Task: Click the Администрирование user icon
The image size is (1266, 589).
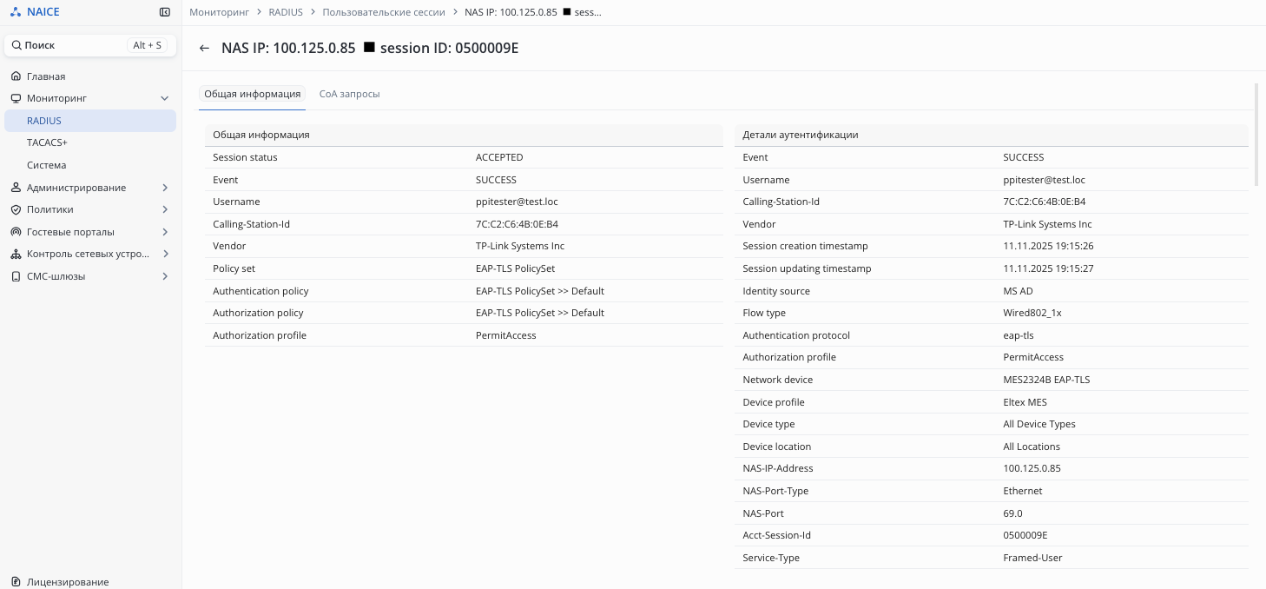Action: click(16, 188)
